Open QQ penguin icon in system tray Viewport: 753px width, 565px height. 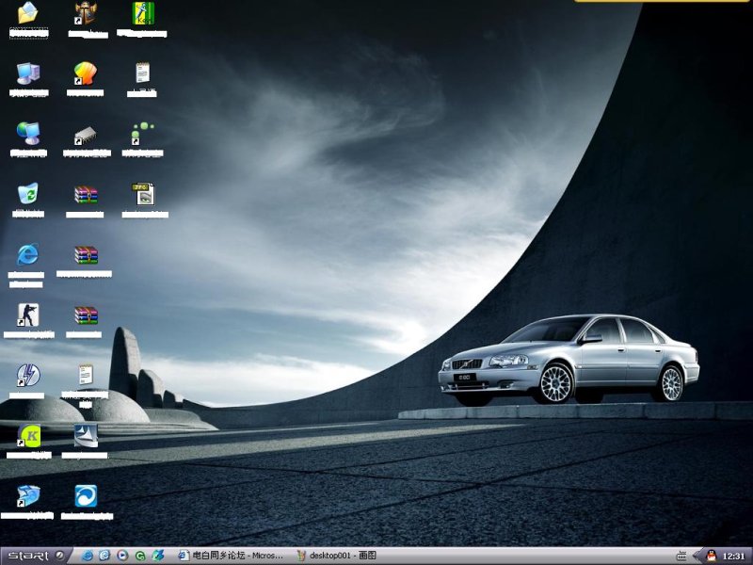click(x=711, y=556)
